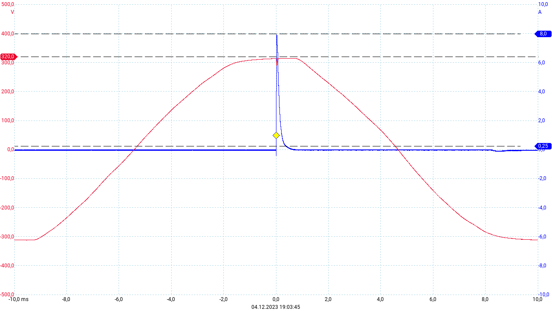Click the 0,0 time axis label
The height and width of the screenshot is (311, 552).
[276, 299]
